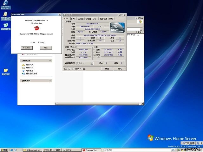The height and width of the screenshot is (152, 203).
Task: Open My Documents link in Other Places
Action: [29, 68]
